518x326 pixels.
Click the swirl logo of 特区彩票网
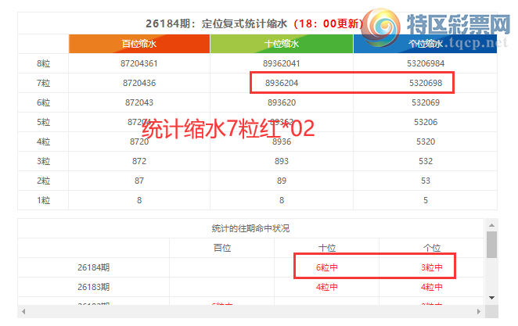pyautogui.click(x=381, y=27)
